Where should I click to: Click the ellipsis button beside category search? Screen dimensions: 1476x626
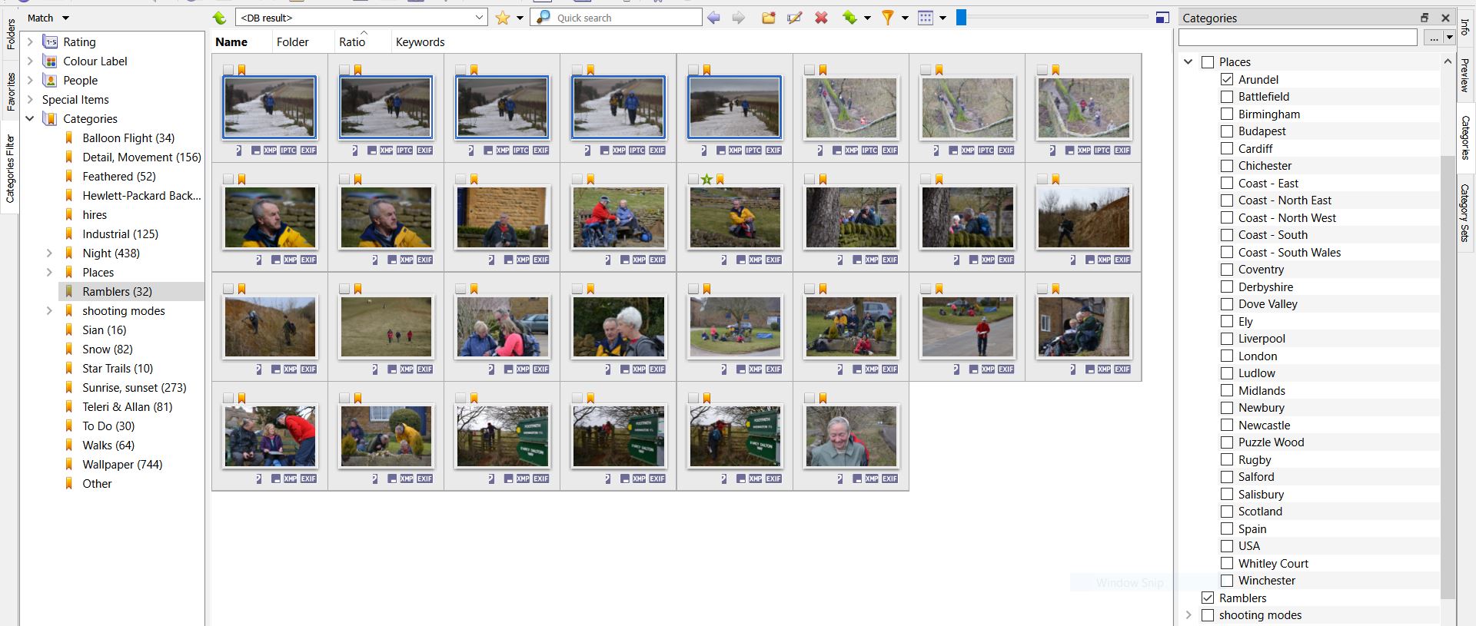(x=1431, y=37)
